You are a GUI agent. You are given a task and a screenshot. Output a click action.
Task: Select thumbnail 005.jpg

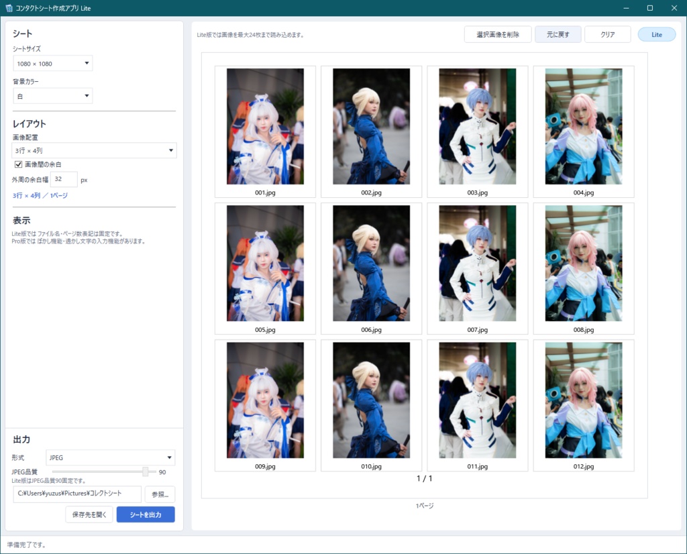pyautogui.click(x=265, y=268)
